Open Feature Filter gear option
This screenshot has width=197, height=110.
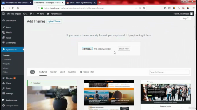[x=87, y=72]
